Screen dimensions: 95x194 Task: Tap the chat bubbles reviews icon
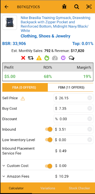click(x=71, y=58)
